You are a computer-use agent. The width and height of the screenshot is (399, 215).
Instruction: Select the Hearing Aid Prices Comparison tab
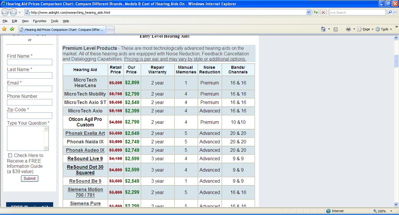coord(62,30)
